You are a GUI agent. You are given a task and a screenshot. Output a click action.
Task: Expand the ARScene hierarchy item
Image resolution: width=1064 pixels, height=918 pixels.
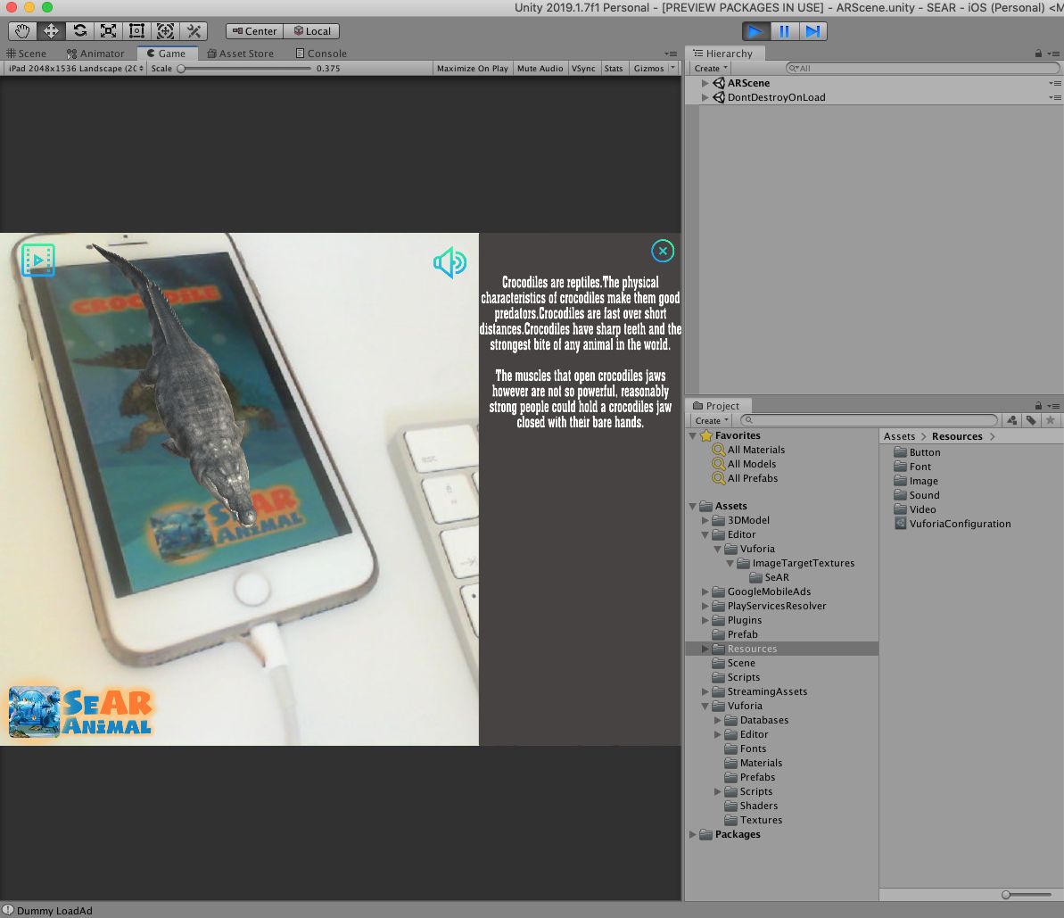(705, 83)
